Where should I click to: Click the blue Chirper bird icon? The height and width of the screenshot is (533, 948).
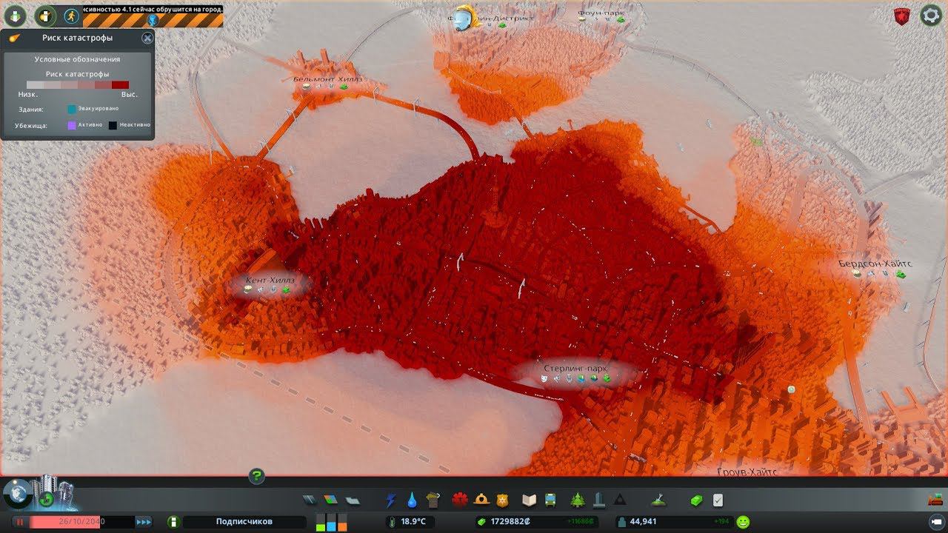pyautogui.click(x=153, y=20)
